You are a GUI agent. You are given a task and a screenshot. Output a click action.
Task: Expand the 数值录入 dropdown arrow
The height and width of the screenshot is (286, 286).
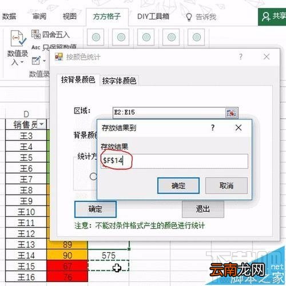point(22,62)
